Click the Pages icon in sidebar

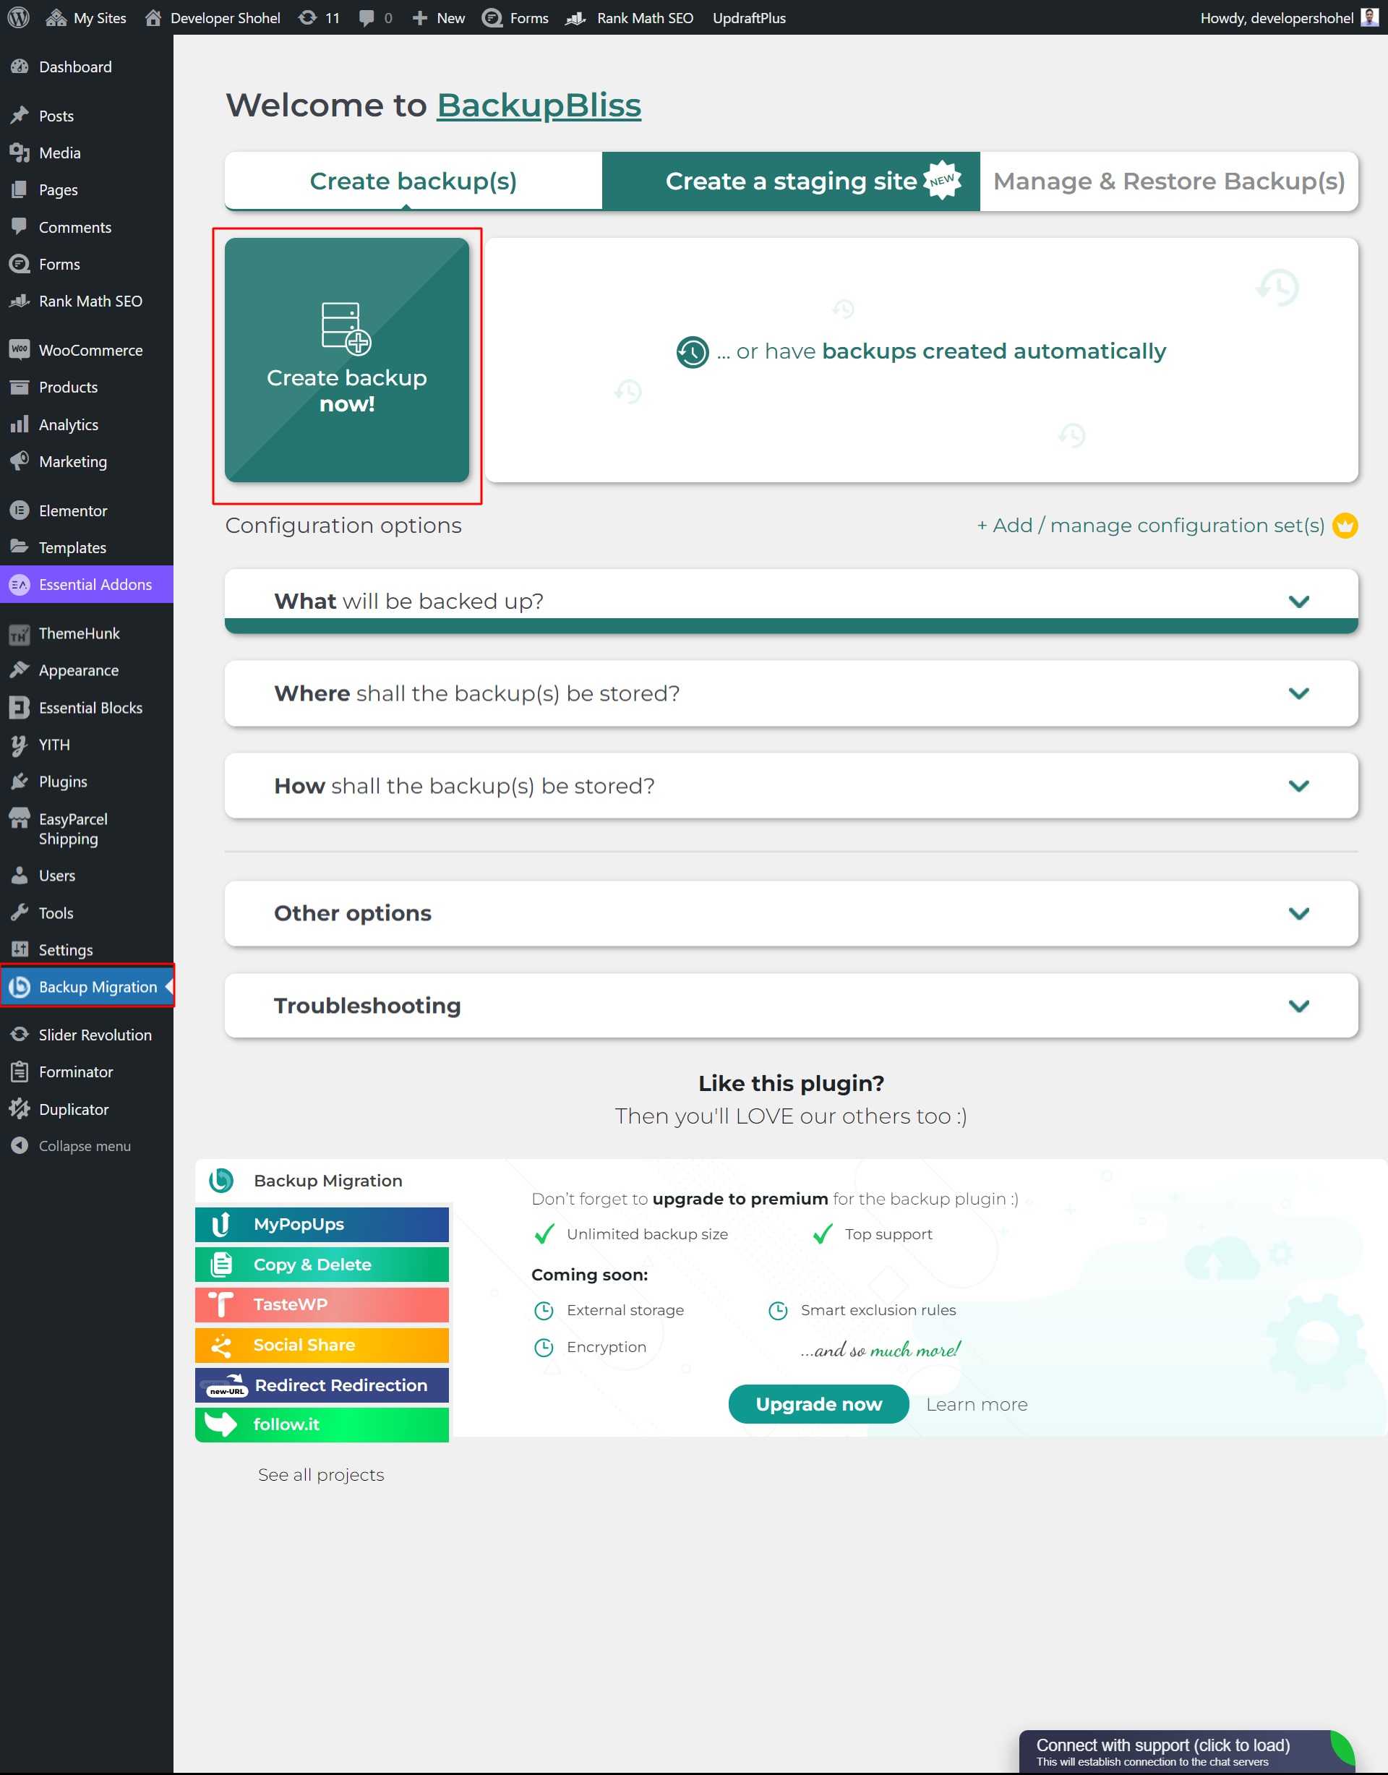click(x=20, y=189)
